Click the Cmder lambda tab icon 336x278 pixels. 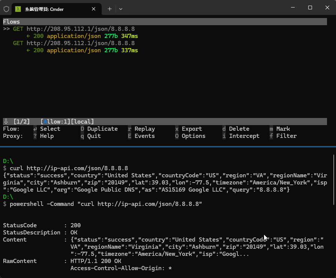(18, 9)
